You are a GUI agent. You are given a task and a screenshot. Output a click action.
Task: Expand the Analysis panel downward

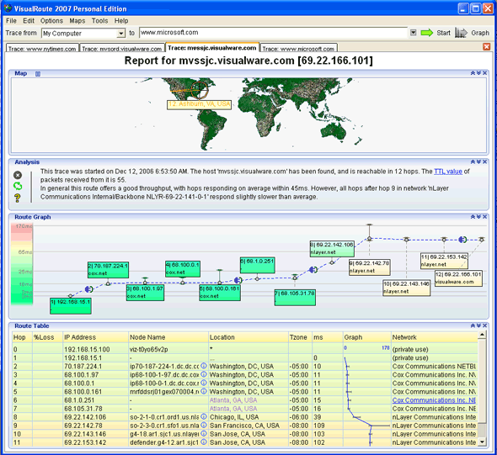point(478,162)
